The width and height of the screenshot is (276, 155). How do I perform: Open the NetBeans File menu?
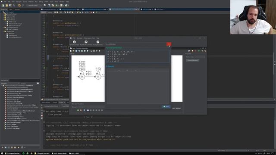coord(5,2)
